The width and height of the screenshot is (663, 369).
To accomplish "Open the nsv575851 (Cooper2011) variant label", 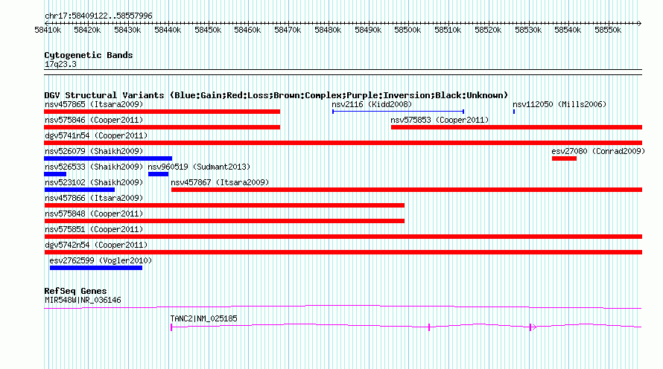I will [x=94, y=229].
